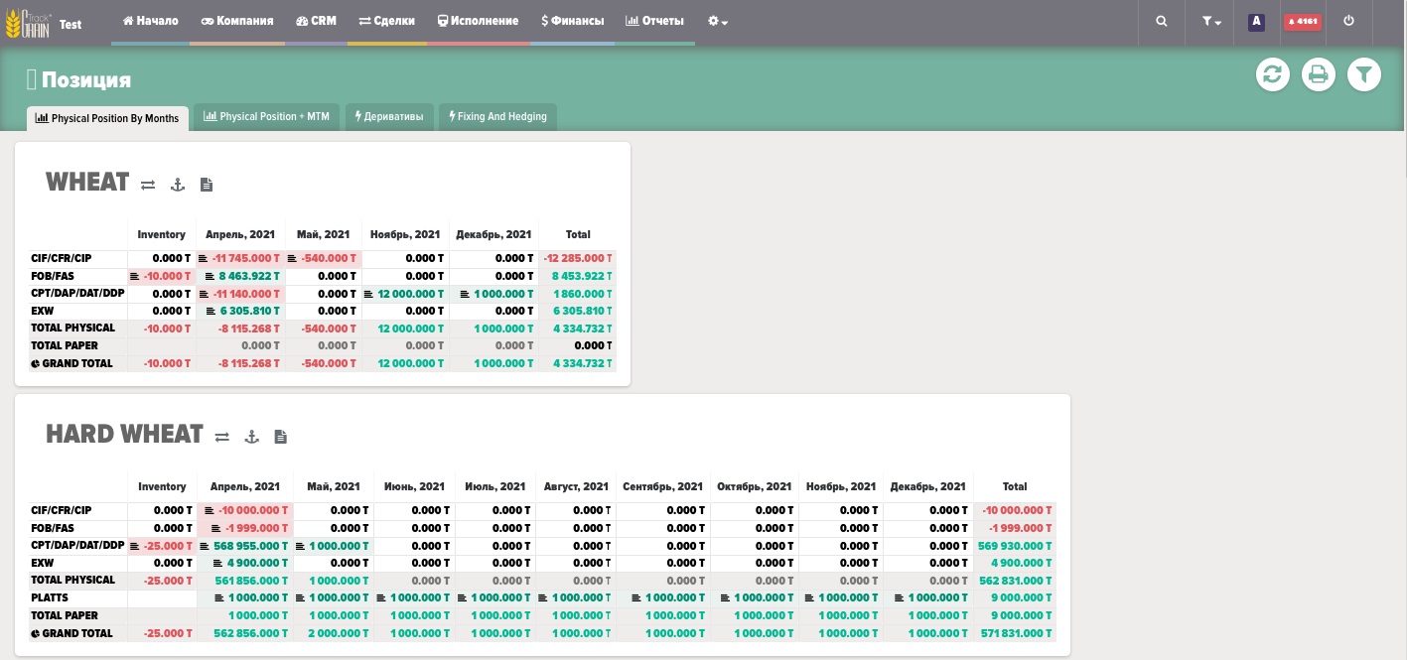The width and height of the screenshot is (1407, 660).
Task: Switch to Physical Position + MTM tab
Action: pos(266,117)
